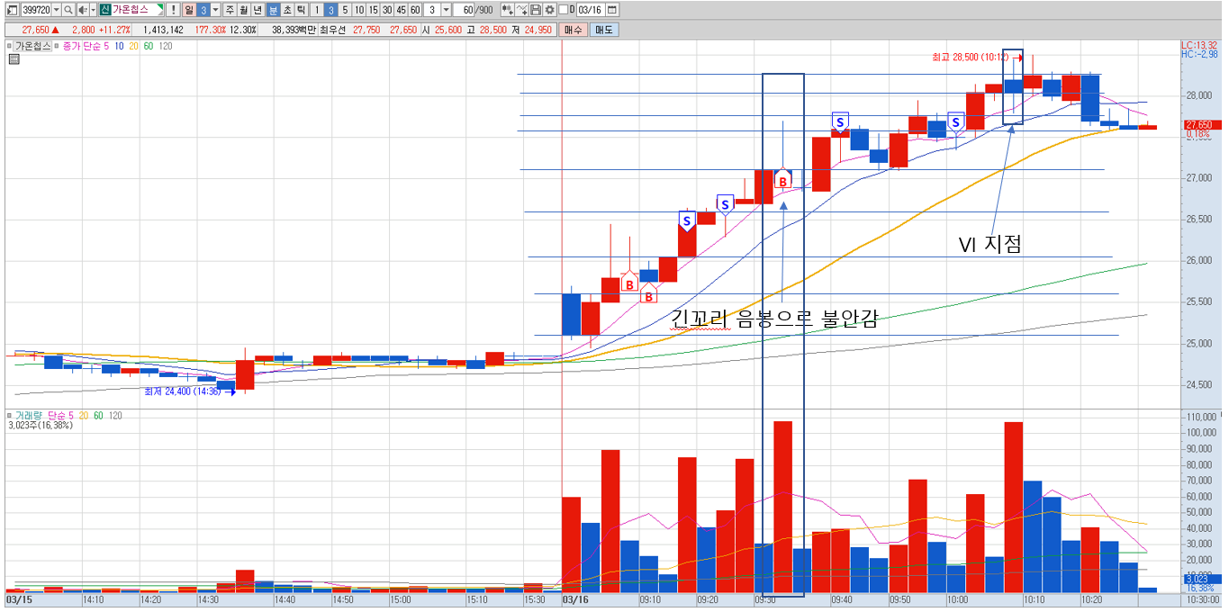Image resolution: width=1229 pixels, height=612 pixels.
Task: Open stock search with magnifier icon
Action: coord(68,10)
